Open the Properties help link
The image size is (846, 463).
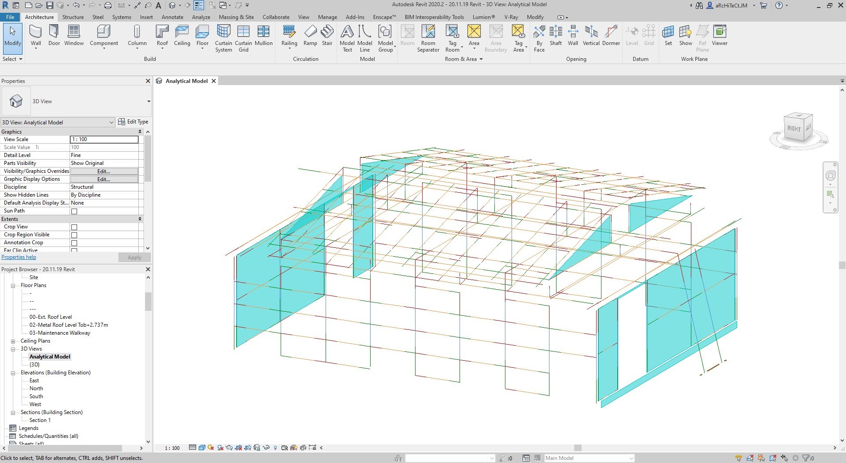(19, 257)
